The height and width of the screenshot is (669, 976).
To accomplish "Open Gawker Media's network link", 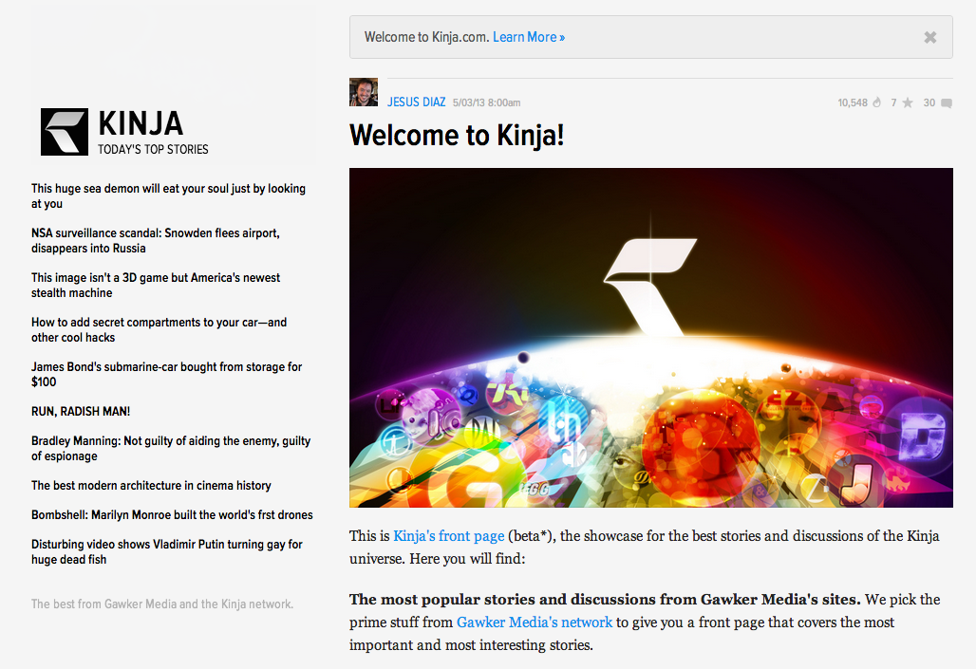I will 535,623.
